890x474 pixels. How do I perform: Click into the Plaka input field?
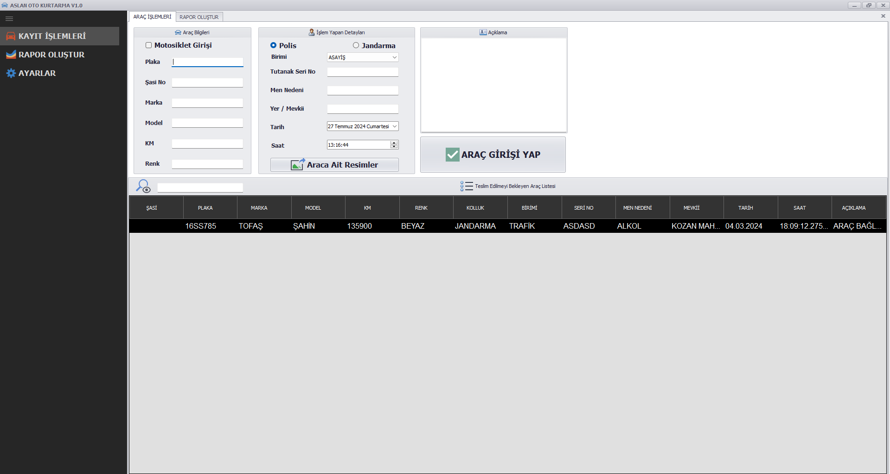coord(207,62)
